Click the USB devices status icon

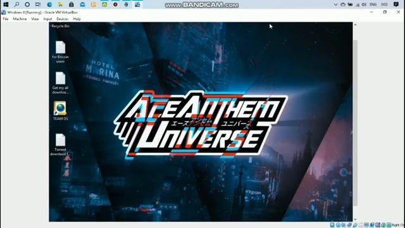click(355, 225)
